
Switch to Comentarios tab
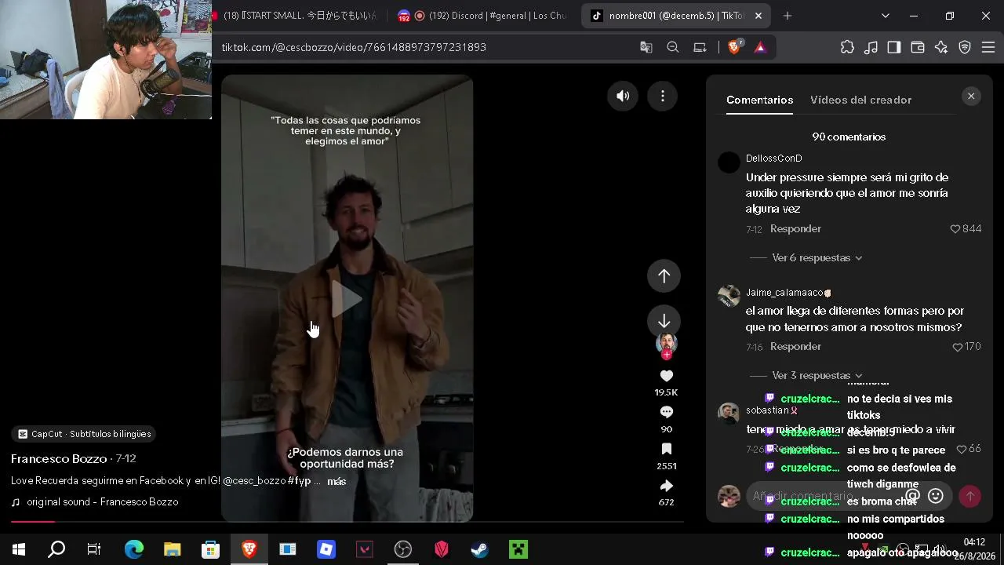[759, 100]
